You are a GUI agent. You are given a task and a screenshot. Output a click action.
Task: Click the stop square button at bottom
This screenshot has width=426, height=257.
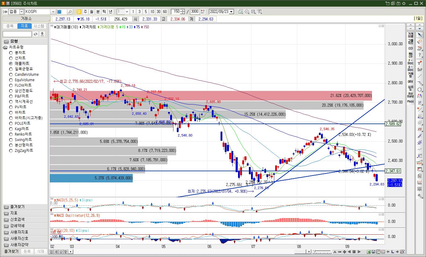354,252
